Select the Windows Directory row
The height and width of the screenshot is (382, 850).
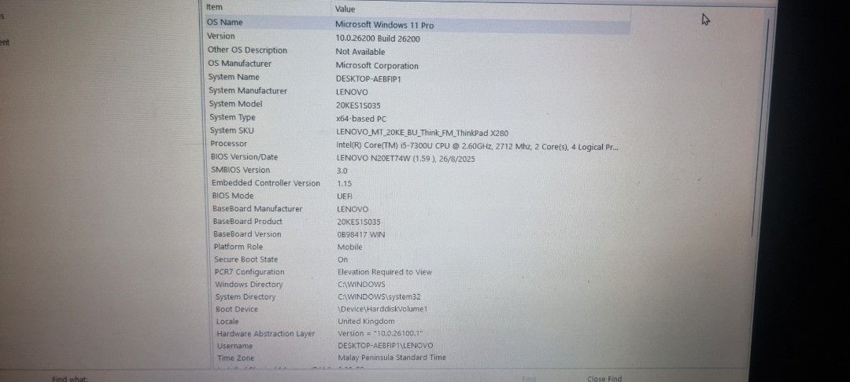pos(416,285)
